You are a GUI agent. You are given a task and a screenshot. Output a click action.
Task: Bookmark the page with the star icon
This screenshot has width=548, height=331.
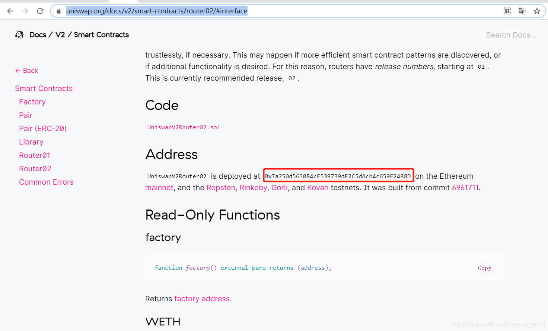[x=537, y=11]
